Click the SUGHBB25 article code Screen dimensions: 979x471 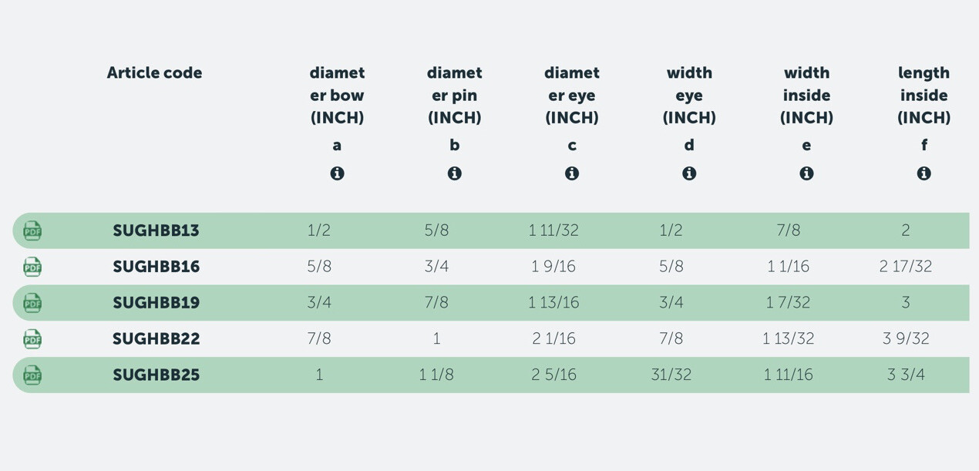coord(156,375)
